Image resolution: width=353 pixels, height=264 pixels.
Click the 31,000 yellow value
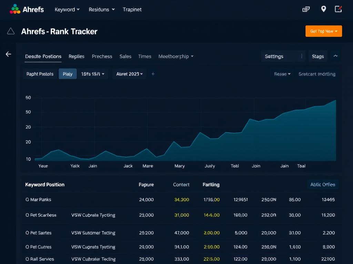click(x=182, y=215)
